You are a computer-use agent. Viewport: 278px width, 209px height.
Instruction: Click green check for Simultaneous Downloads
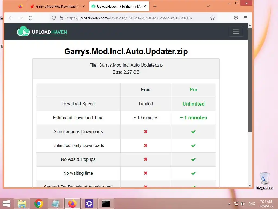point(193,132)
